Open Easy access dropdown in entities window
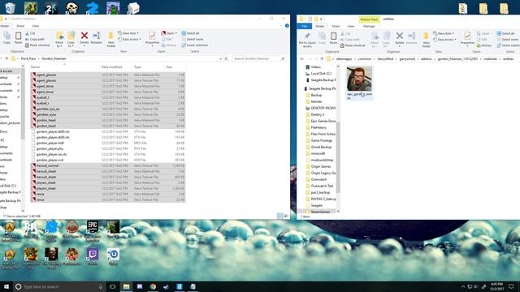 tap(445, 40)
